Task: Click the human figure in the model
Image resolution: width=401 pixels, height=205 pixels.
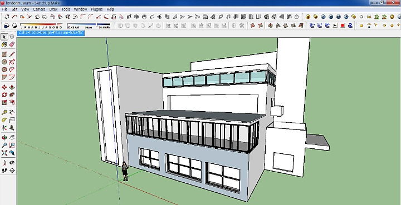Action: point(125,171)
